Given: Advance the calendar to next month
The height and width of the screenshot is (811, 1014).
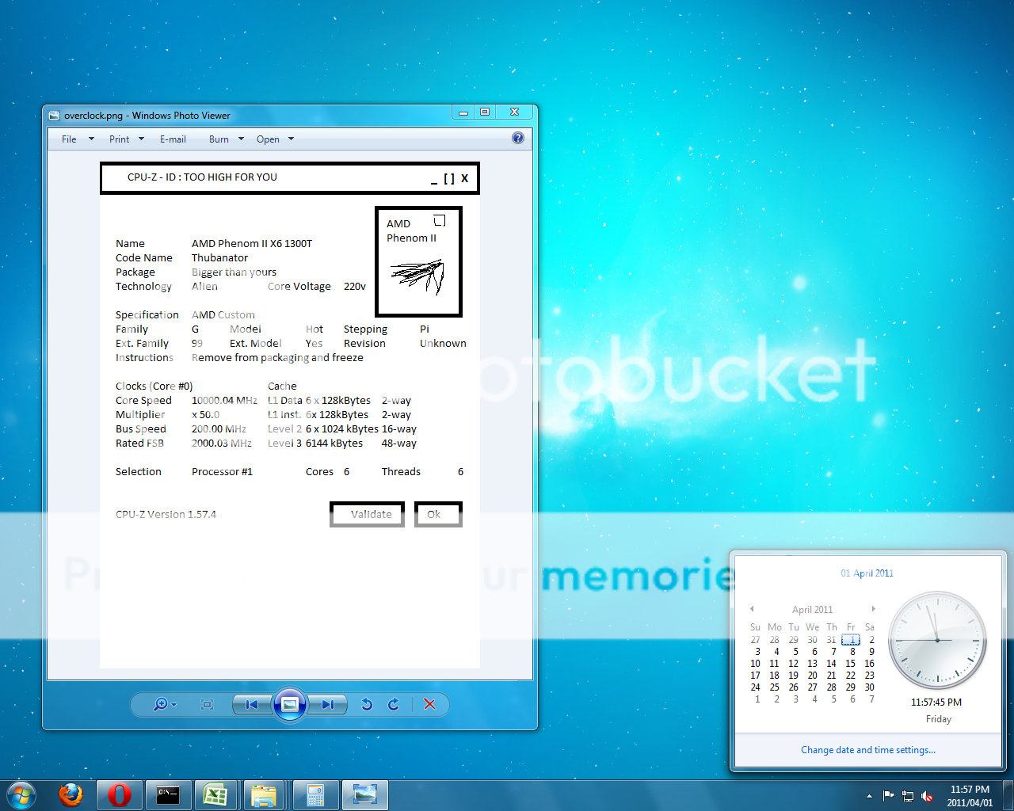Looking at the screenshot, I should 873,609.
